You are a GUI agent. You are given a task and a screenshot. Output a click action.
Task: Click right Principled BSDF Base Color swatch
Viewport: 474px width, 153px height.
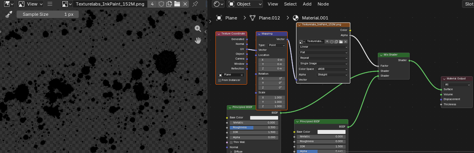331,132
